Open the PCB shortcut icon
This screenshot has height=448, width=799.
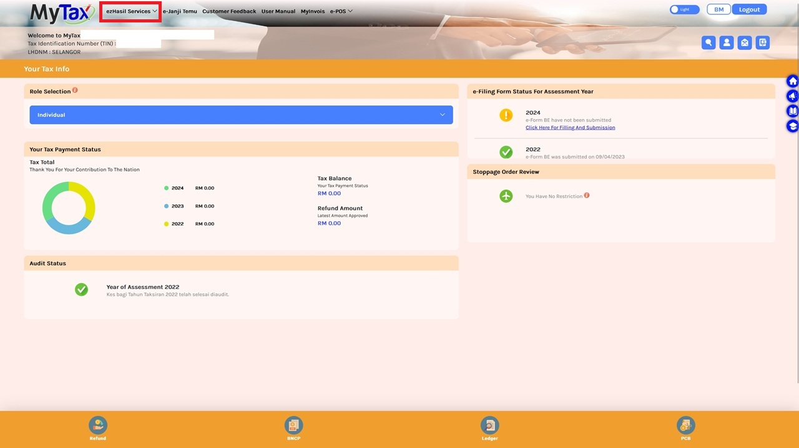tap(686, 426)
